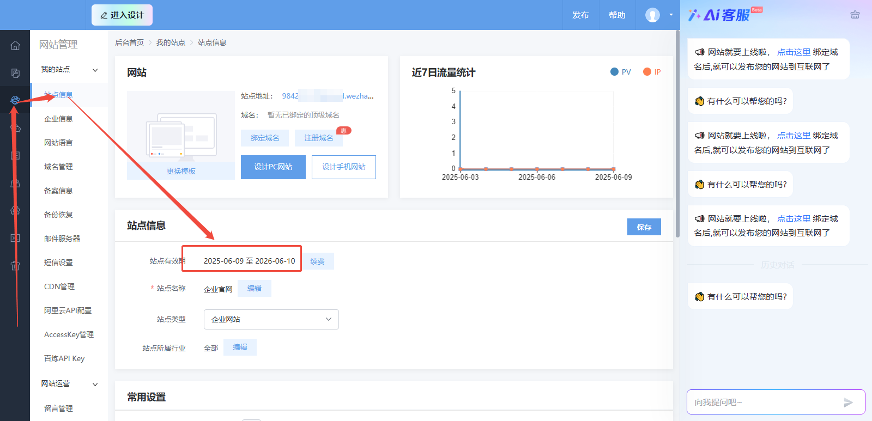Click the 续费 renew button
872x421 pixels.
(x=317, y=261)
